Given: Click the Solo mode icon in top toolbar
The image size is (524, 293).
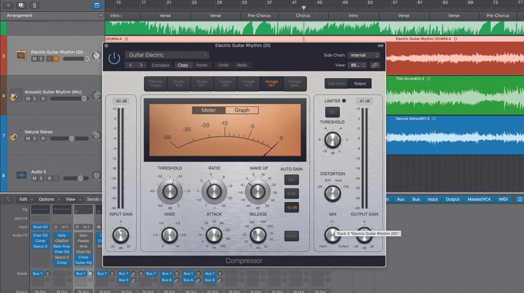Looking at the screenshot, I should click(x=34, y=5).
